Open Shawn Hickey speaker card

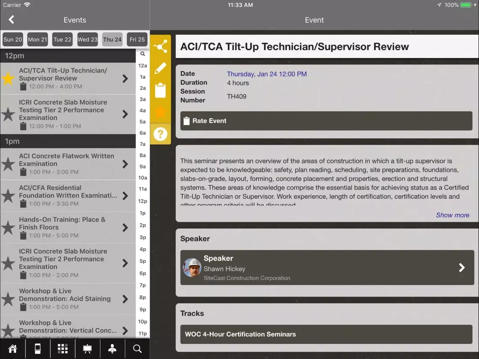click(327, 268)
